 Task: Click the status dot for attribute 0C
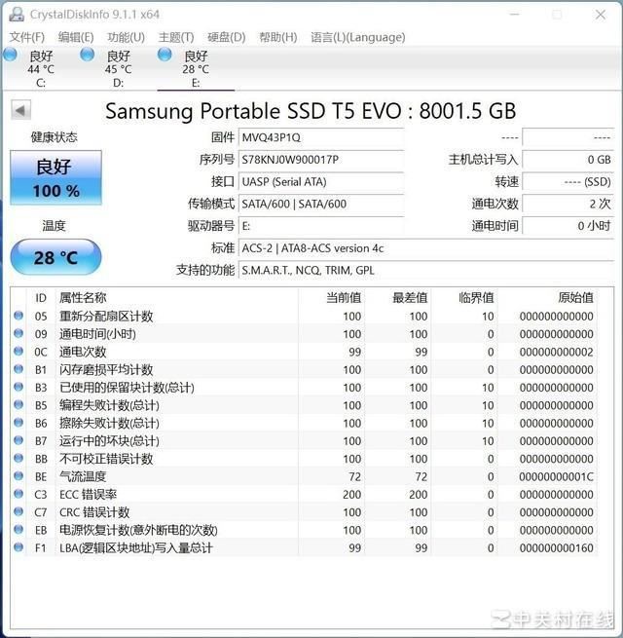18,352
